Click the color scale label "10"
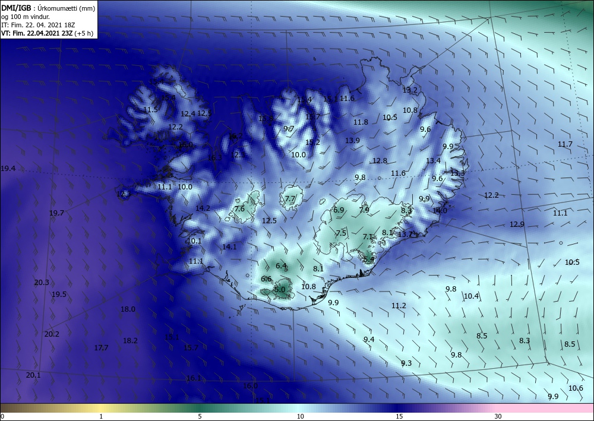594x421 pixels. click(300, 417)
